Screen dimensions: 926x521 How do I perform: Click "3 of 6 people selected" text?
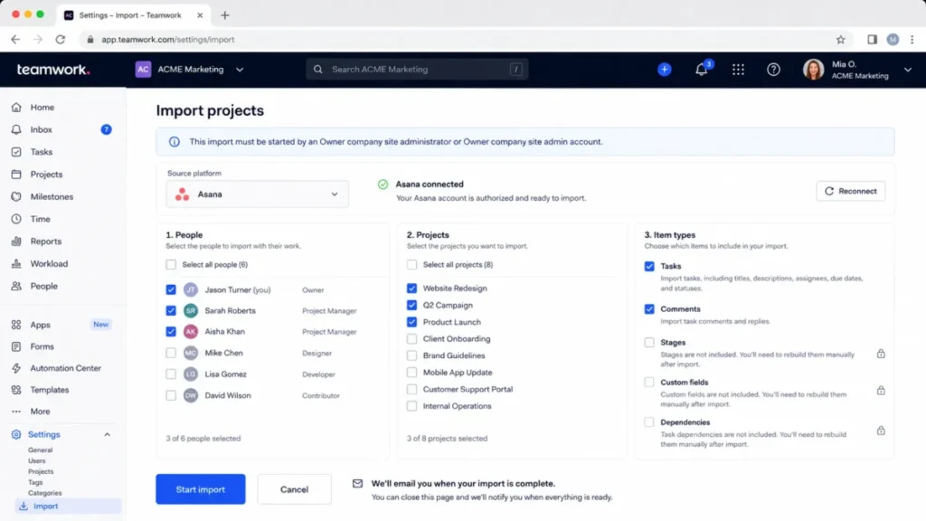[x=203, y=439]
